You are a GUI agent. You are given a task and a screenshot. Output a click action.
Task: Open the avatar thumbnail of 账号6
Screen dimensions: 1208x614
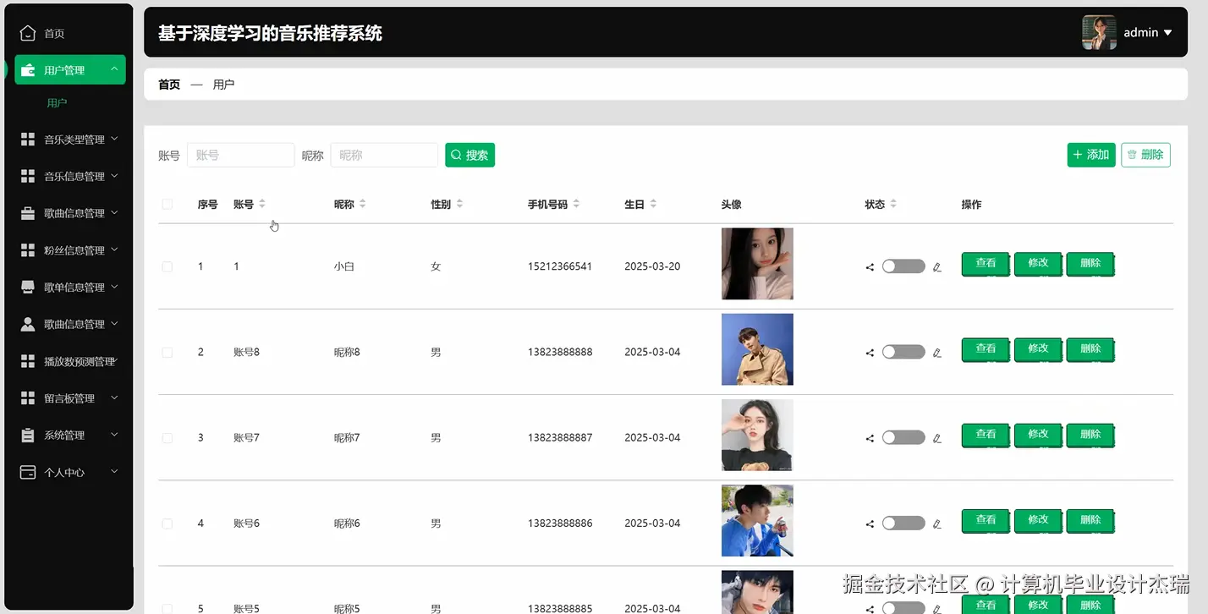point(757,520)
